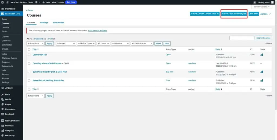The image size is (277, 140).
Task: Check the Essentials of Healthy Smoothies checkbox
Action: 29,80
